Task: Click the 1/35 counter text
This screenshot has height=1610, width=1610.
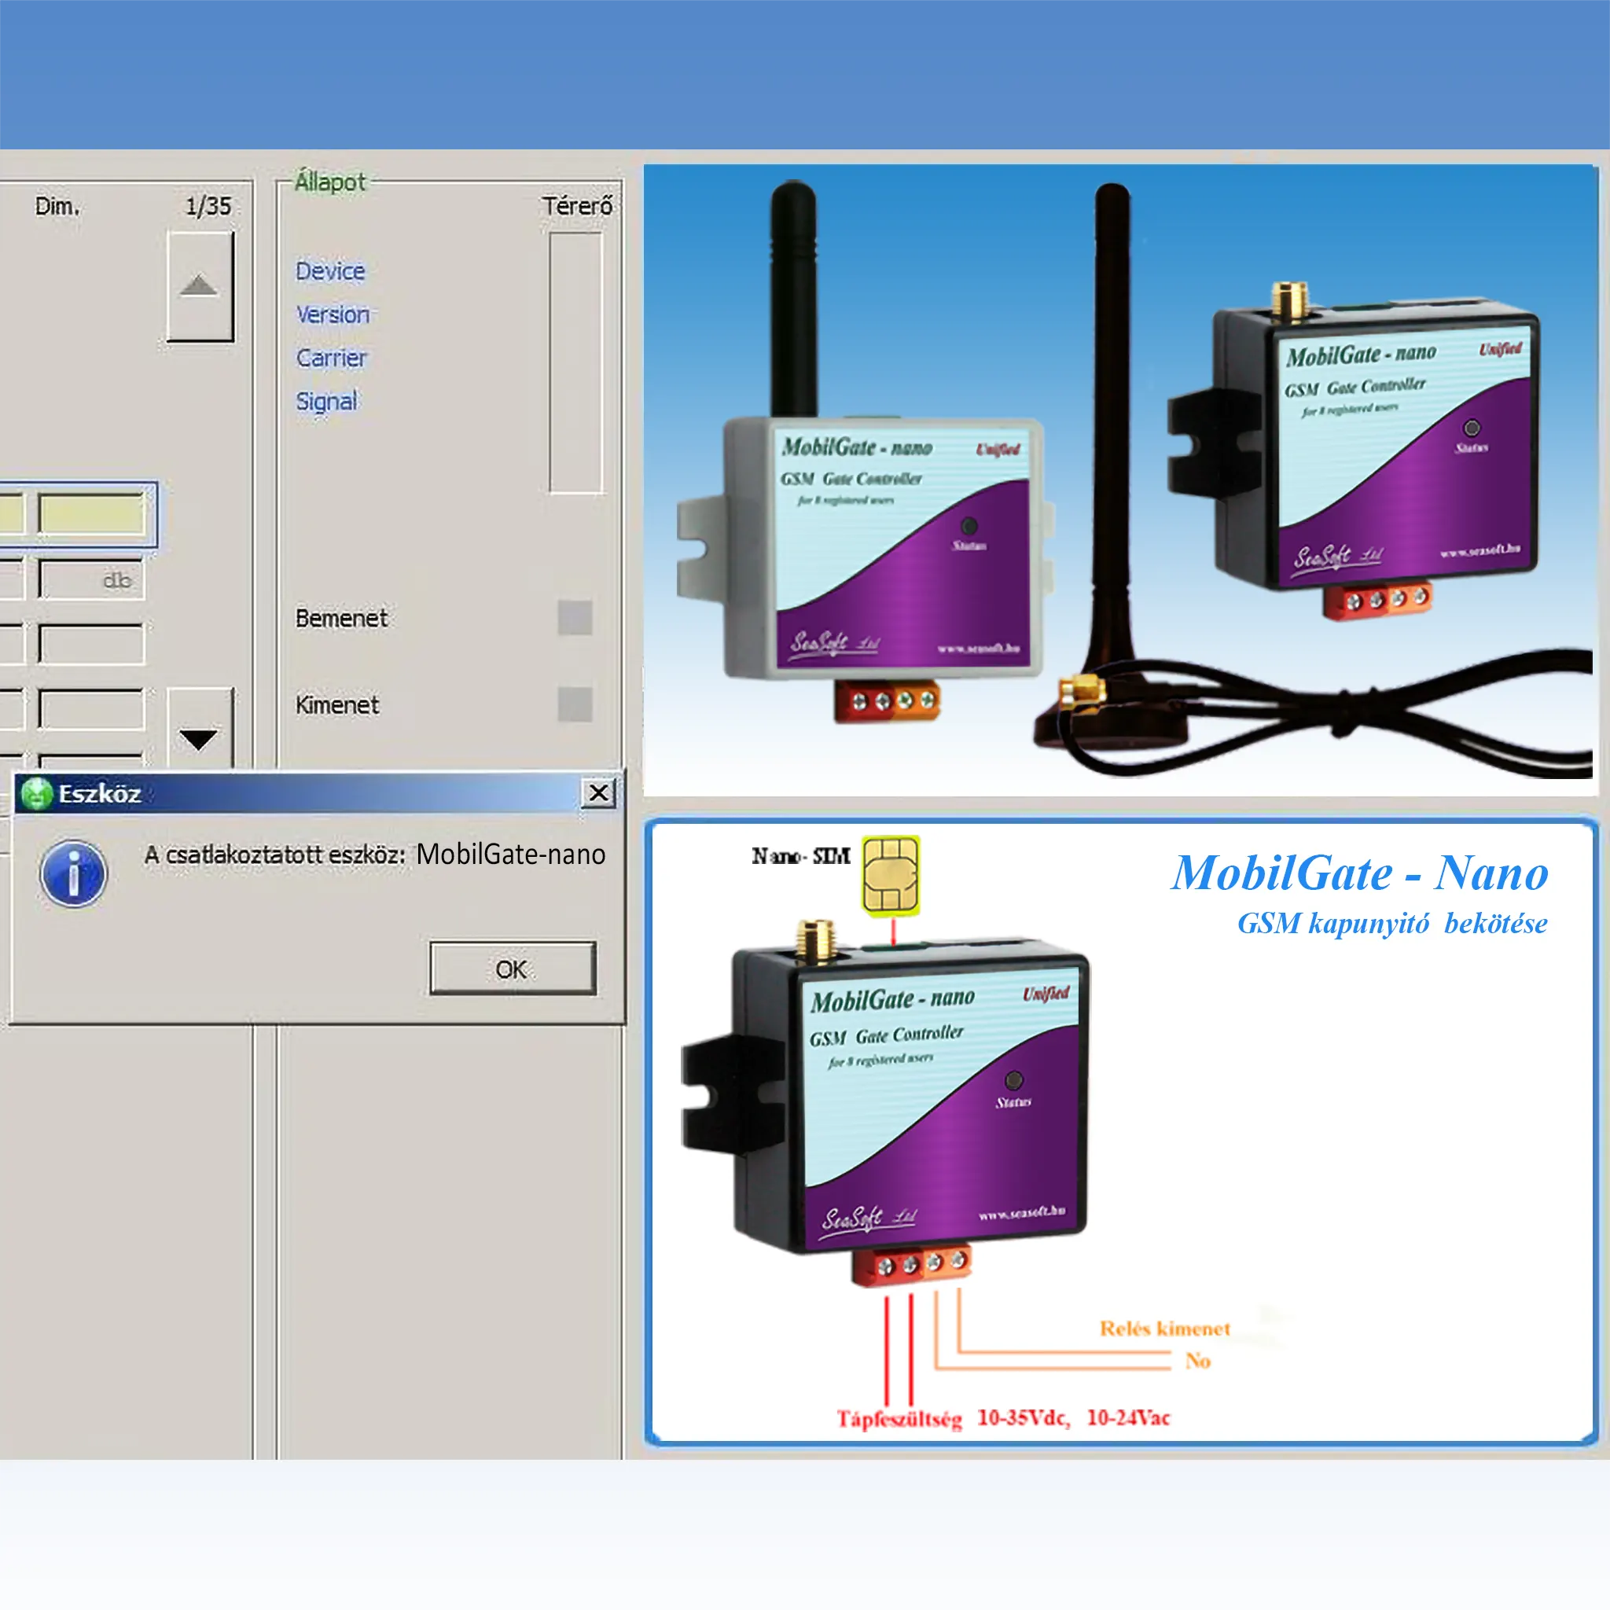Action: [x=208, y=206]
